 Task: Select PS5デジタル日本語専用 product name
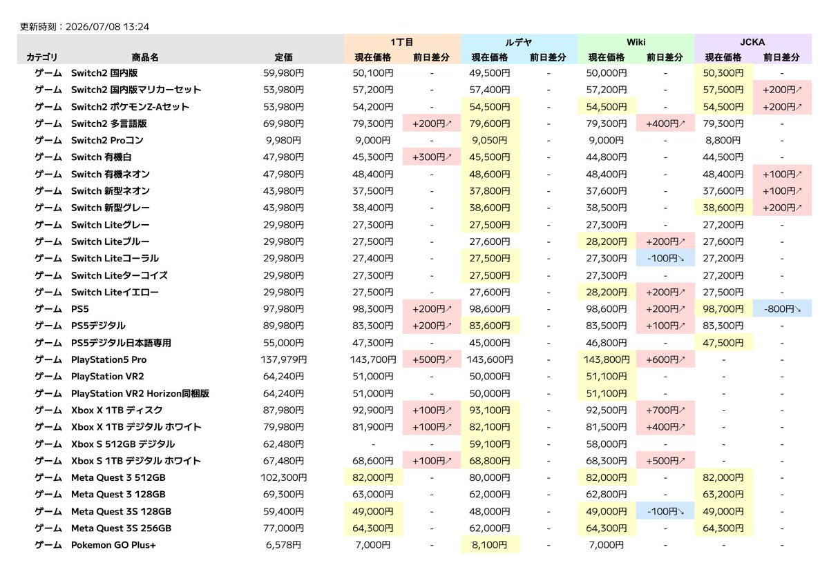pyautogui.click(x=121, y=343)
